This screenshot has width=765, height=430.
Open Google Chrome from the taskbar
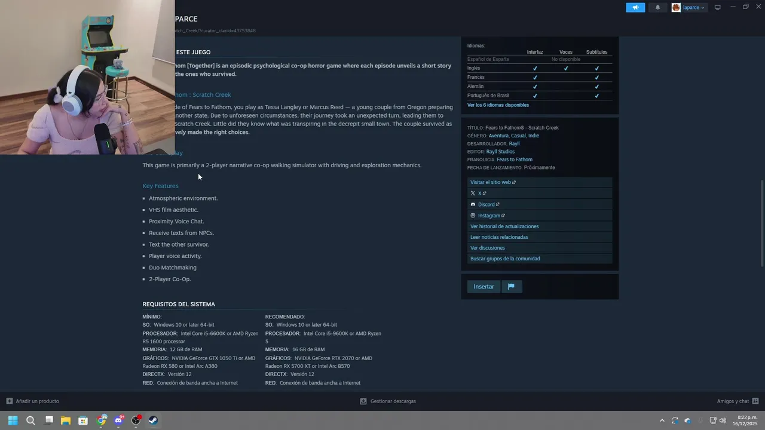pos(101,420)
